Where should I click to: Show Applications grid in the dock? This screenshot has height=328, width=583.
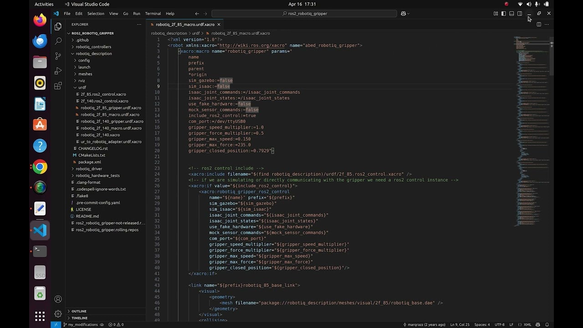[x=40, y=316]
